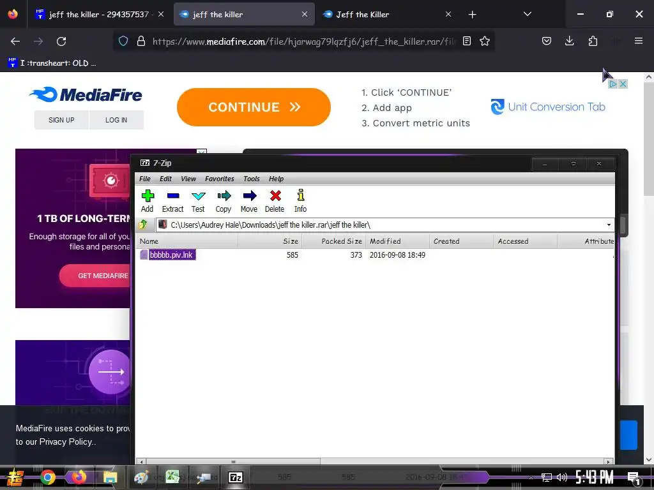Sort by the Created column header
The height and width of the screenshot is (490, 654).
pyautogui.click(x=461, y=241)
